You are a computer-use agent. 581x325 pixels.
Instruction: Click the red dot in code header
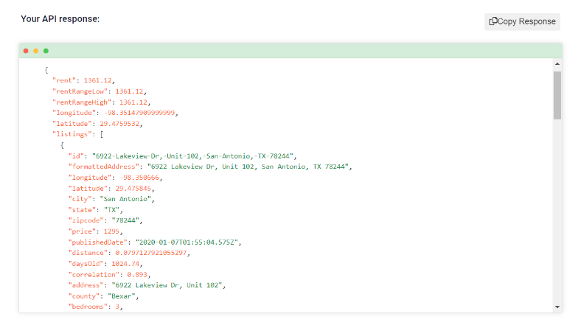tap(26, 51)
